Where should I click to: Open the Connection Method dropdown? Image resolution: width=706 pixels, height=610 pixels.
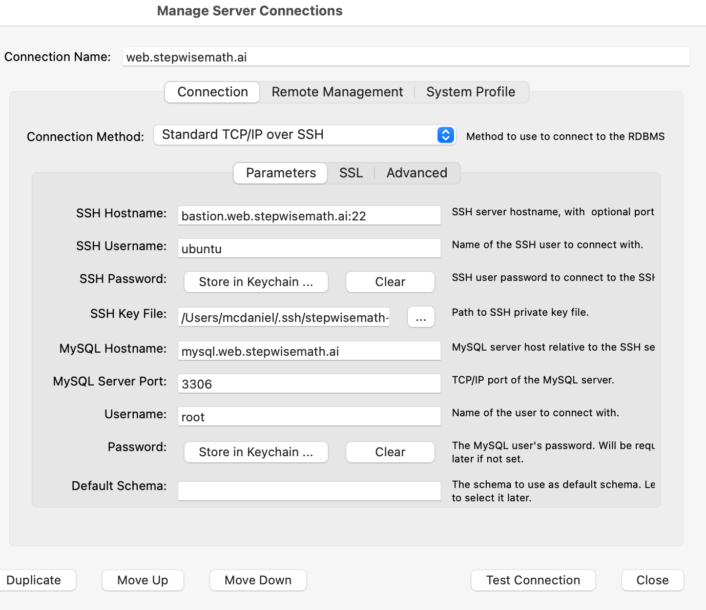(x=304, y=135)
